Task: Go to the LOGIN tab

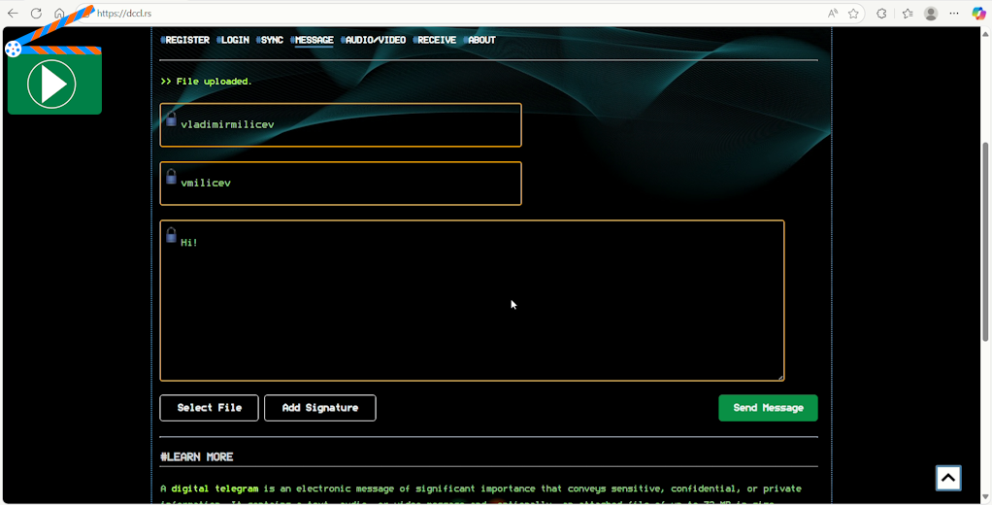Action: [234, 40]
